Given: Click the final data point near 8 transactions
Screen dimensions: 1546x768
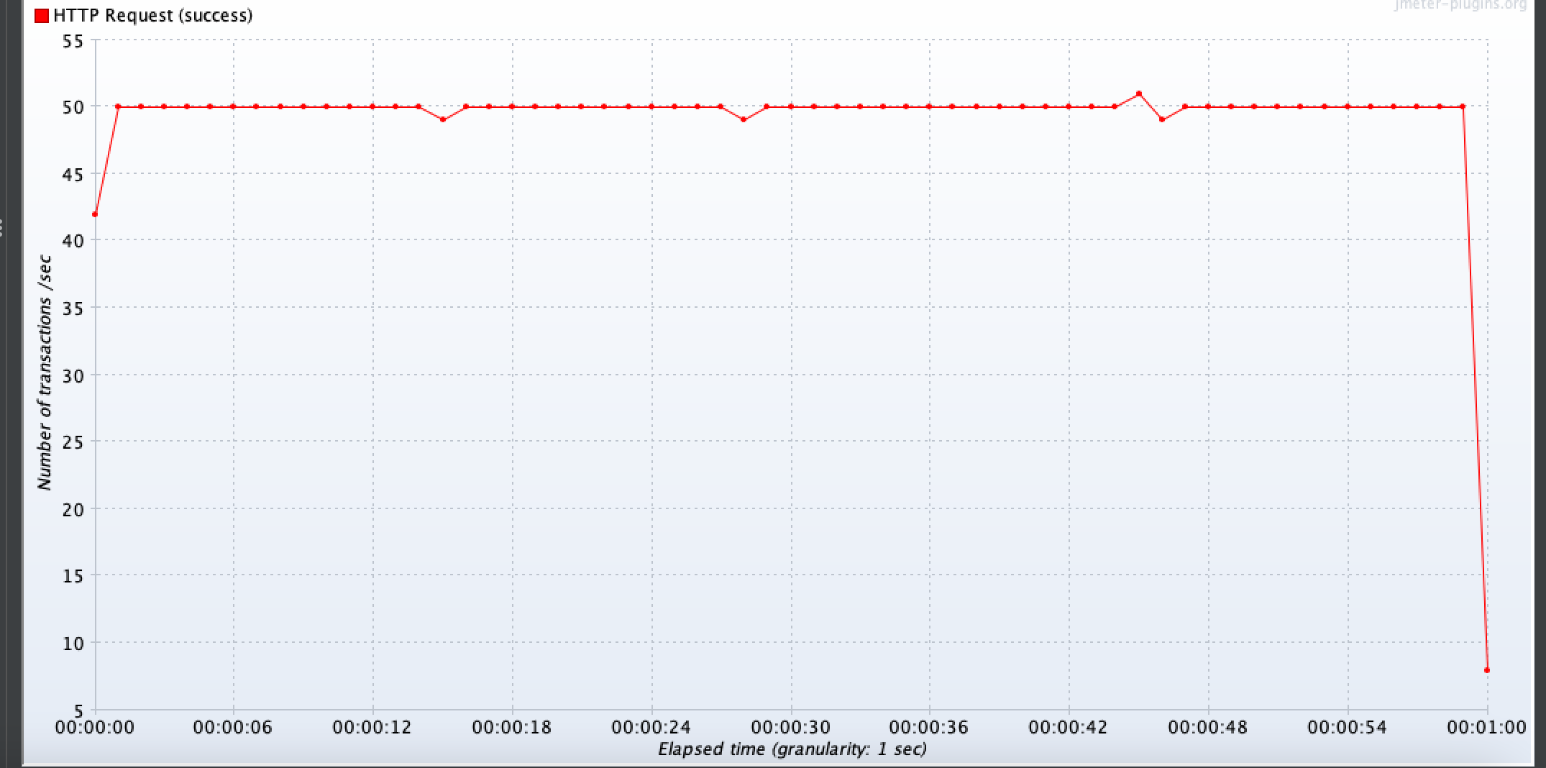Looking at the screenshot, I should tap(1486, 670).
